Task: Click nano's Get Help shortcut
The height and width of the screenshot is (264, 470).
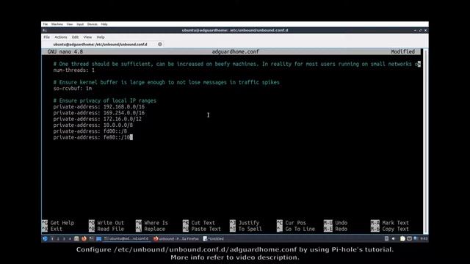Action: point(58,223)
